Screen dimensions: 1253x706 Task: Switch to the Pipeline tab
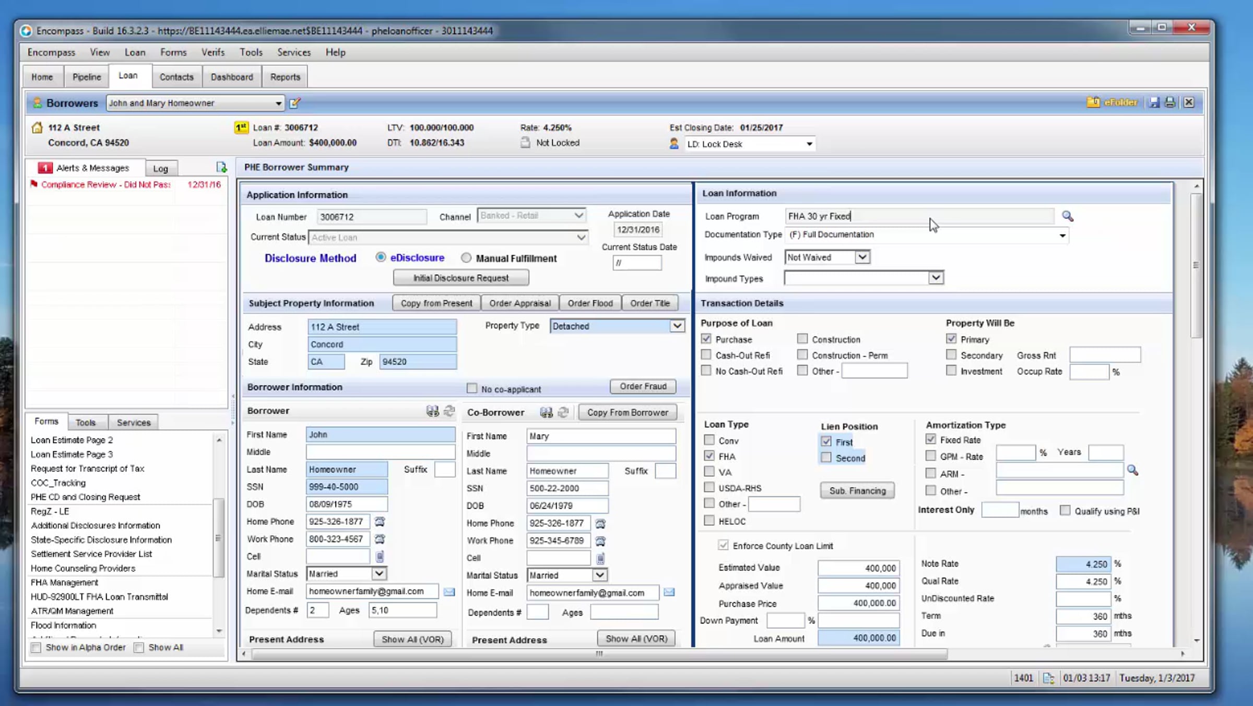point(87,77)
